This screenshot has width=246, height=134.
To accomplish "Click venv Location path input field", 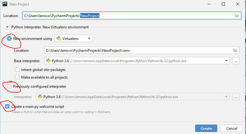I will coord(142,51).
